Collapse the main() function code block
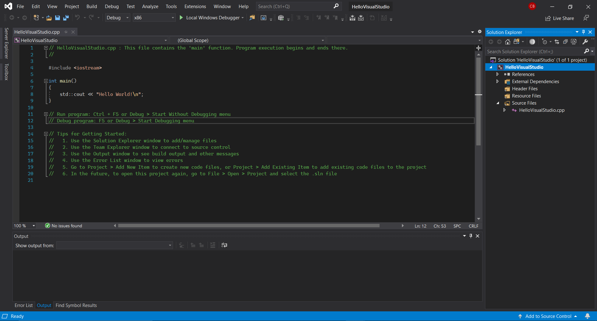Screen dimensions: 597x321 [46, 81]
